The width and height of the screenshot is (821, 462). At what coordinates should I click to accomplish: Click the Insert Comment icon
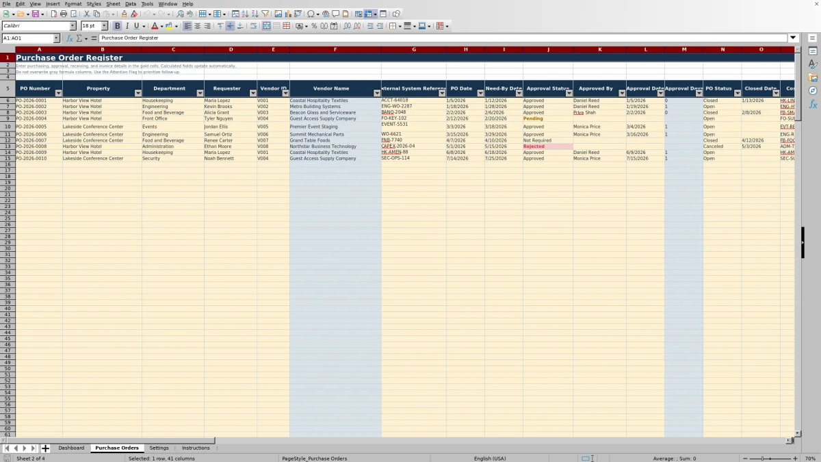[336, 14]
